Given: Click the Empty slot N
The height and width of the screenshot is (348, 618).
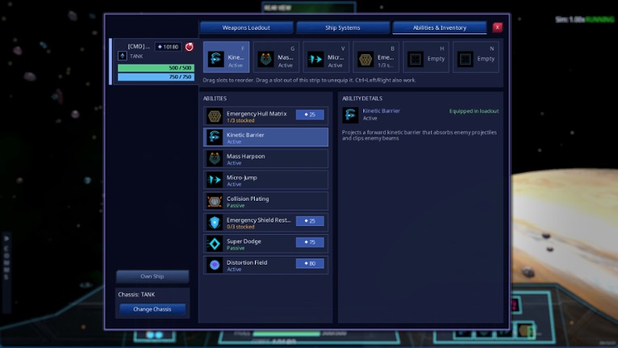Looking at the screenshot, I should (476, 57).
